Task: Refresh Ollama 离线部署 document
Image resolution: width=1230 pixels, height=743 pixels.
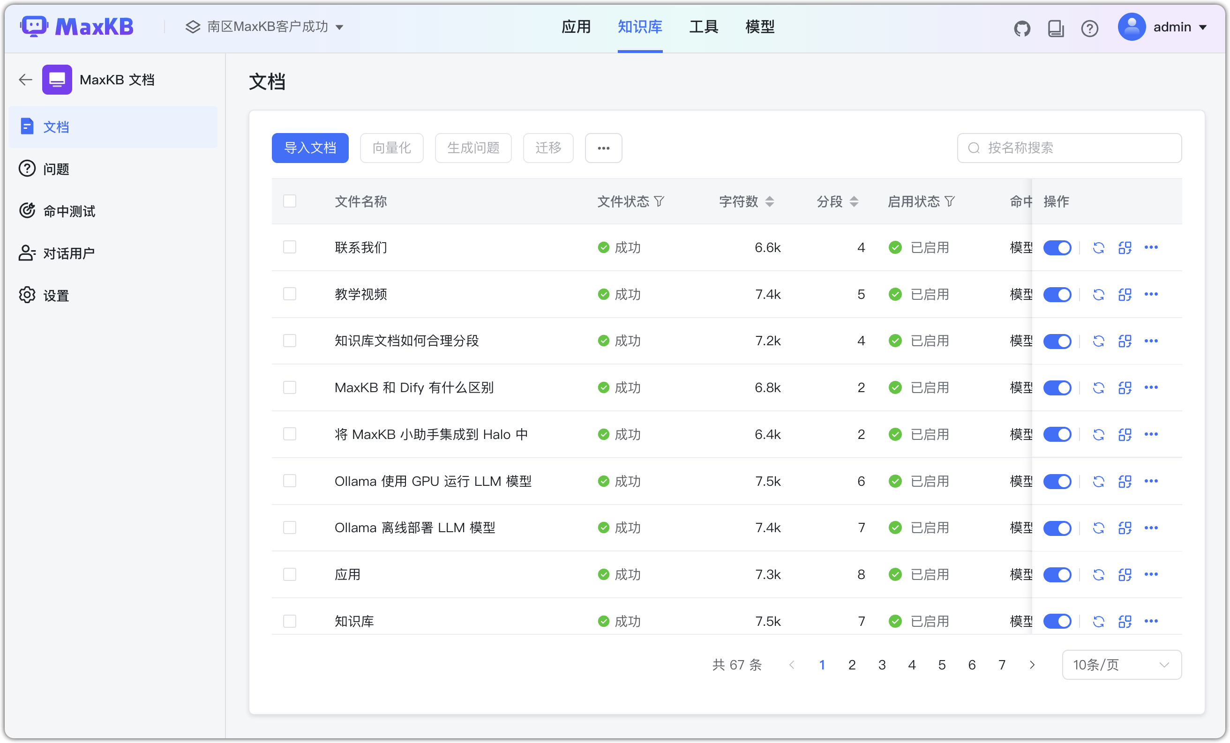Action: 1098,528
